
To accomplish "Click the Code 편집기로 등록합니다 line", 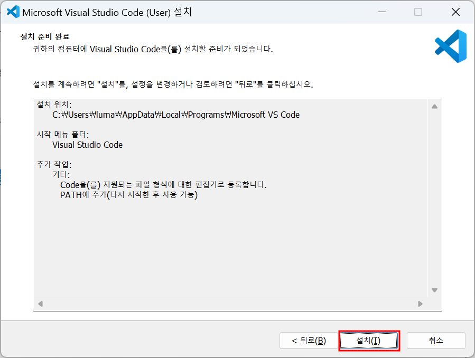I will 164,185.
